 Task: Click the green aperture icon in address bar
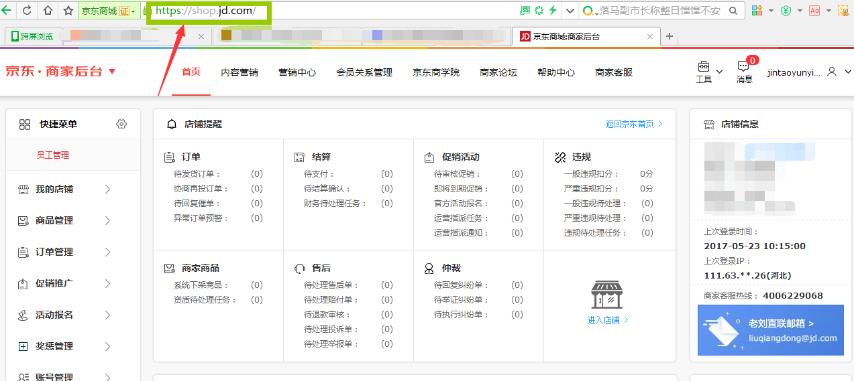coord(539,11)
